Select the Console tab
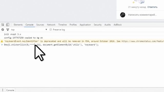This screenshot has width=164, height=92. click(29, 25)
